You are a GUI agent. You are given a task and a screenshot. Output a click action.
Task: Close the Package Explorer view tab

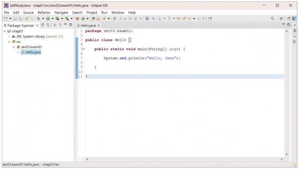37,25
